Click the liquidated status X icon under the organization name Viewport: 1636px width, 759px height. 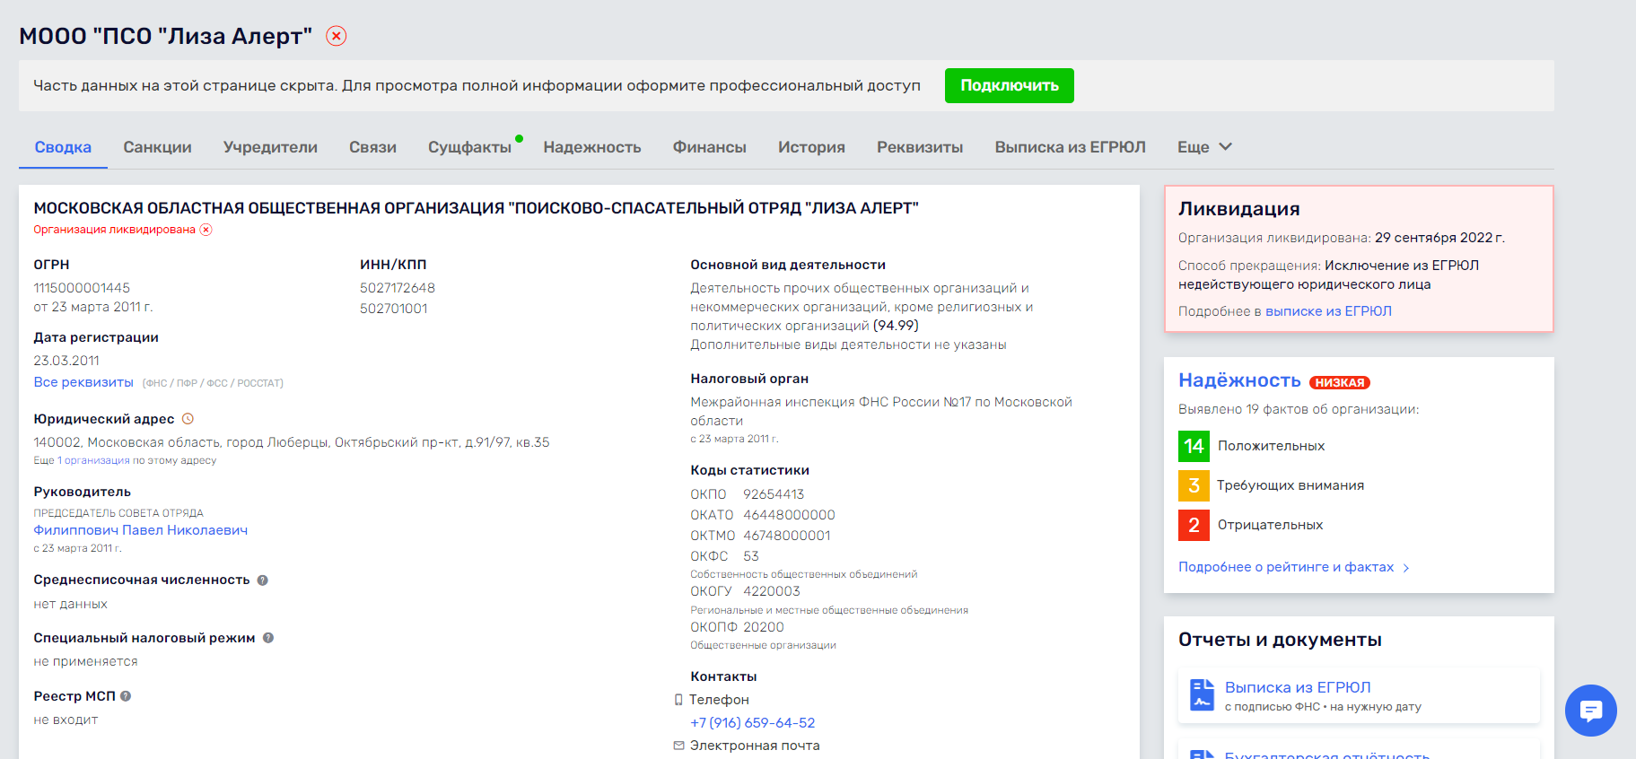click(x=206, y=230)
